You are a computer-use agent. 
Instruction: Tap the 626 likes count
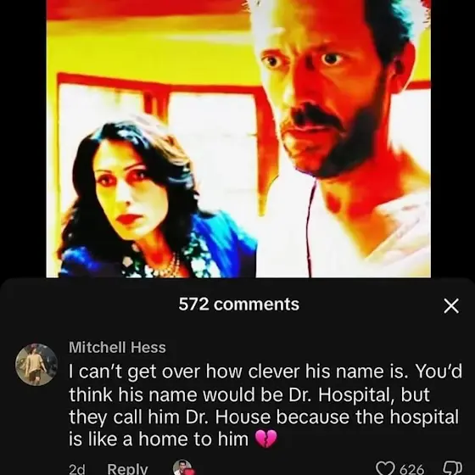(411, 470)
